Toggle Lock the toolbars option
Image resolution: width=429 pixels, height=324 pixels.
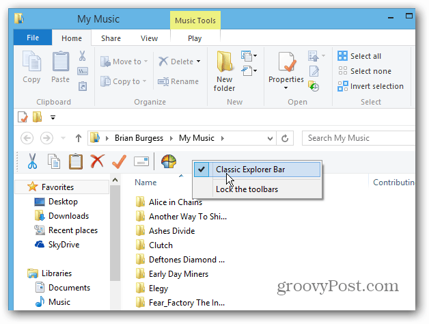coord(257,189)
